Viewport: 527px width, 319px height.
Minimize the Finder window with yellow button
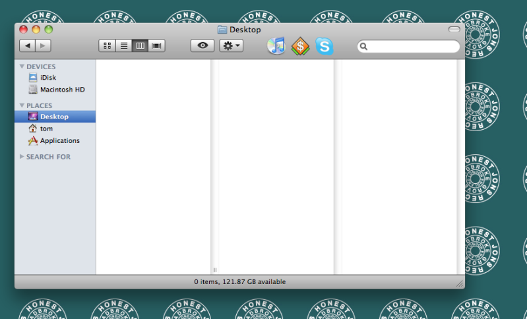click(x=36, y=30)
